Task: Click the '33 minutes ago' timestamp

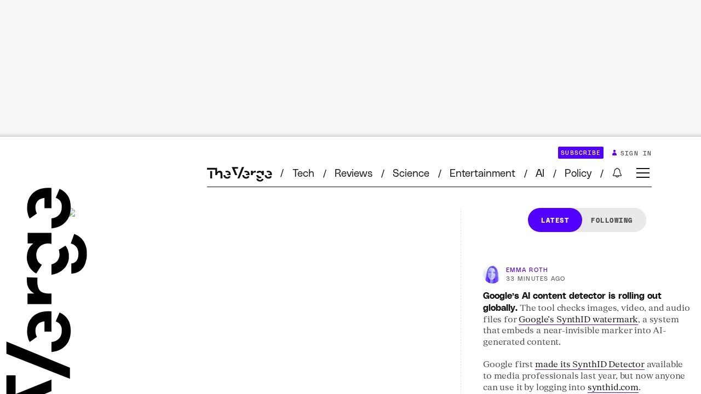Action: [x=536, y=279]
